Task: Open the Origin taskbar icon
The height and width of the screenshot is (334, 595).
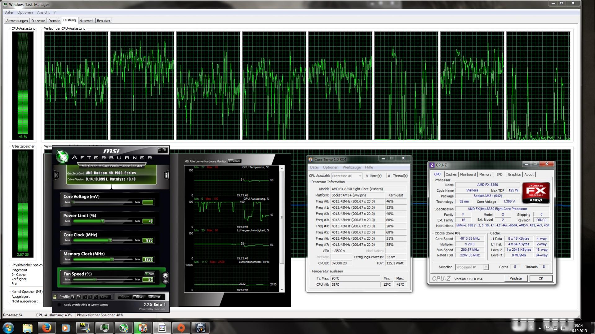Action: (x=181, y=328)
